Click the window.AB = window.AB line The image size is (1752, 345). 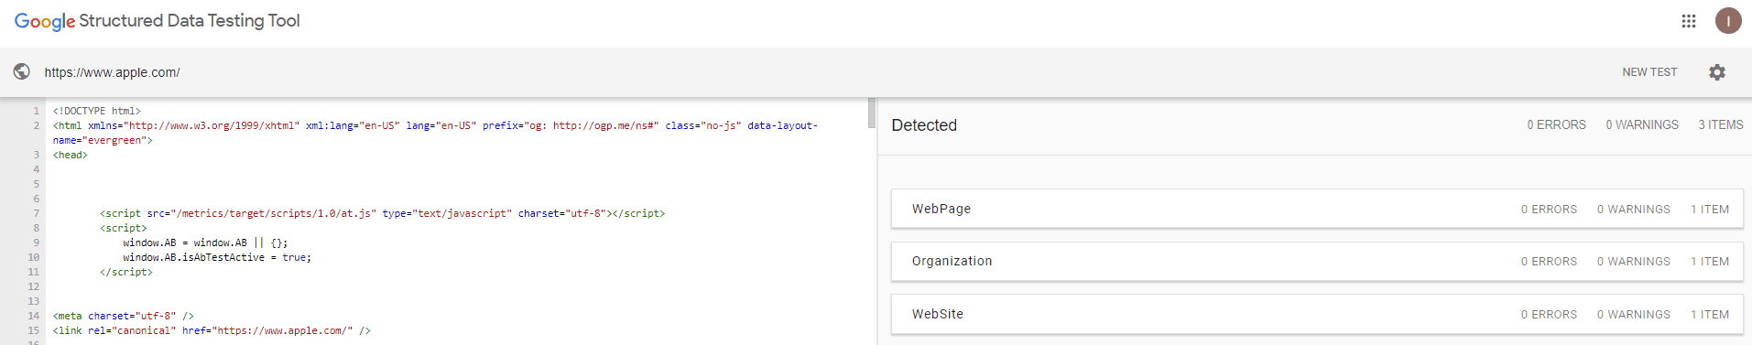pos(205,243)
